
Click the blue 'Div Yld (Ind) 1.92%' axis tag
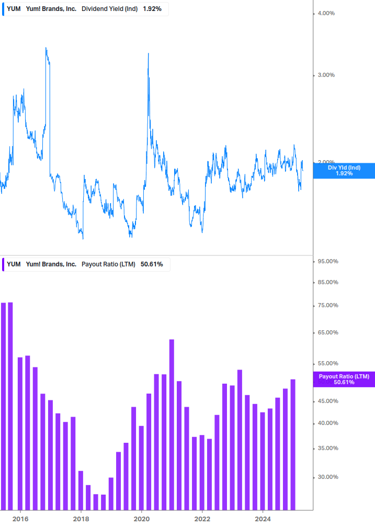click(344, 171)
